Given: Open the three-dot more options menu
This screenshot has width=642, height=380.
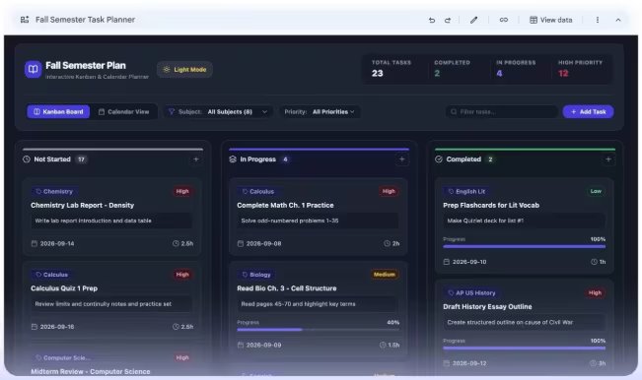Looking at the screenshot, I should [x=598, y=20].
